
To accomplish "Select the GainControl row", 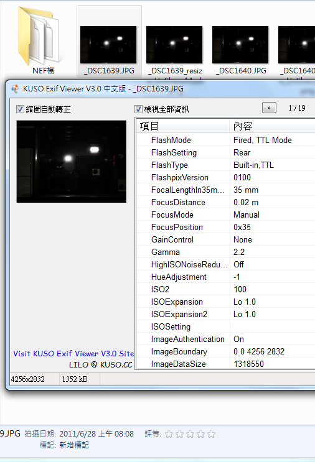I will (x=226, y=239).
